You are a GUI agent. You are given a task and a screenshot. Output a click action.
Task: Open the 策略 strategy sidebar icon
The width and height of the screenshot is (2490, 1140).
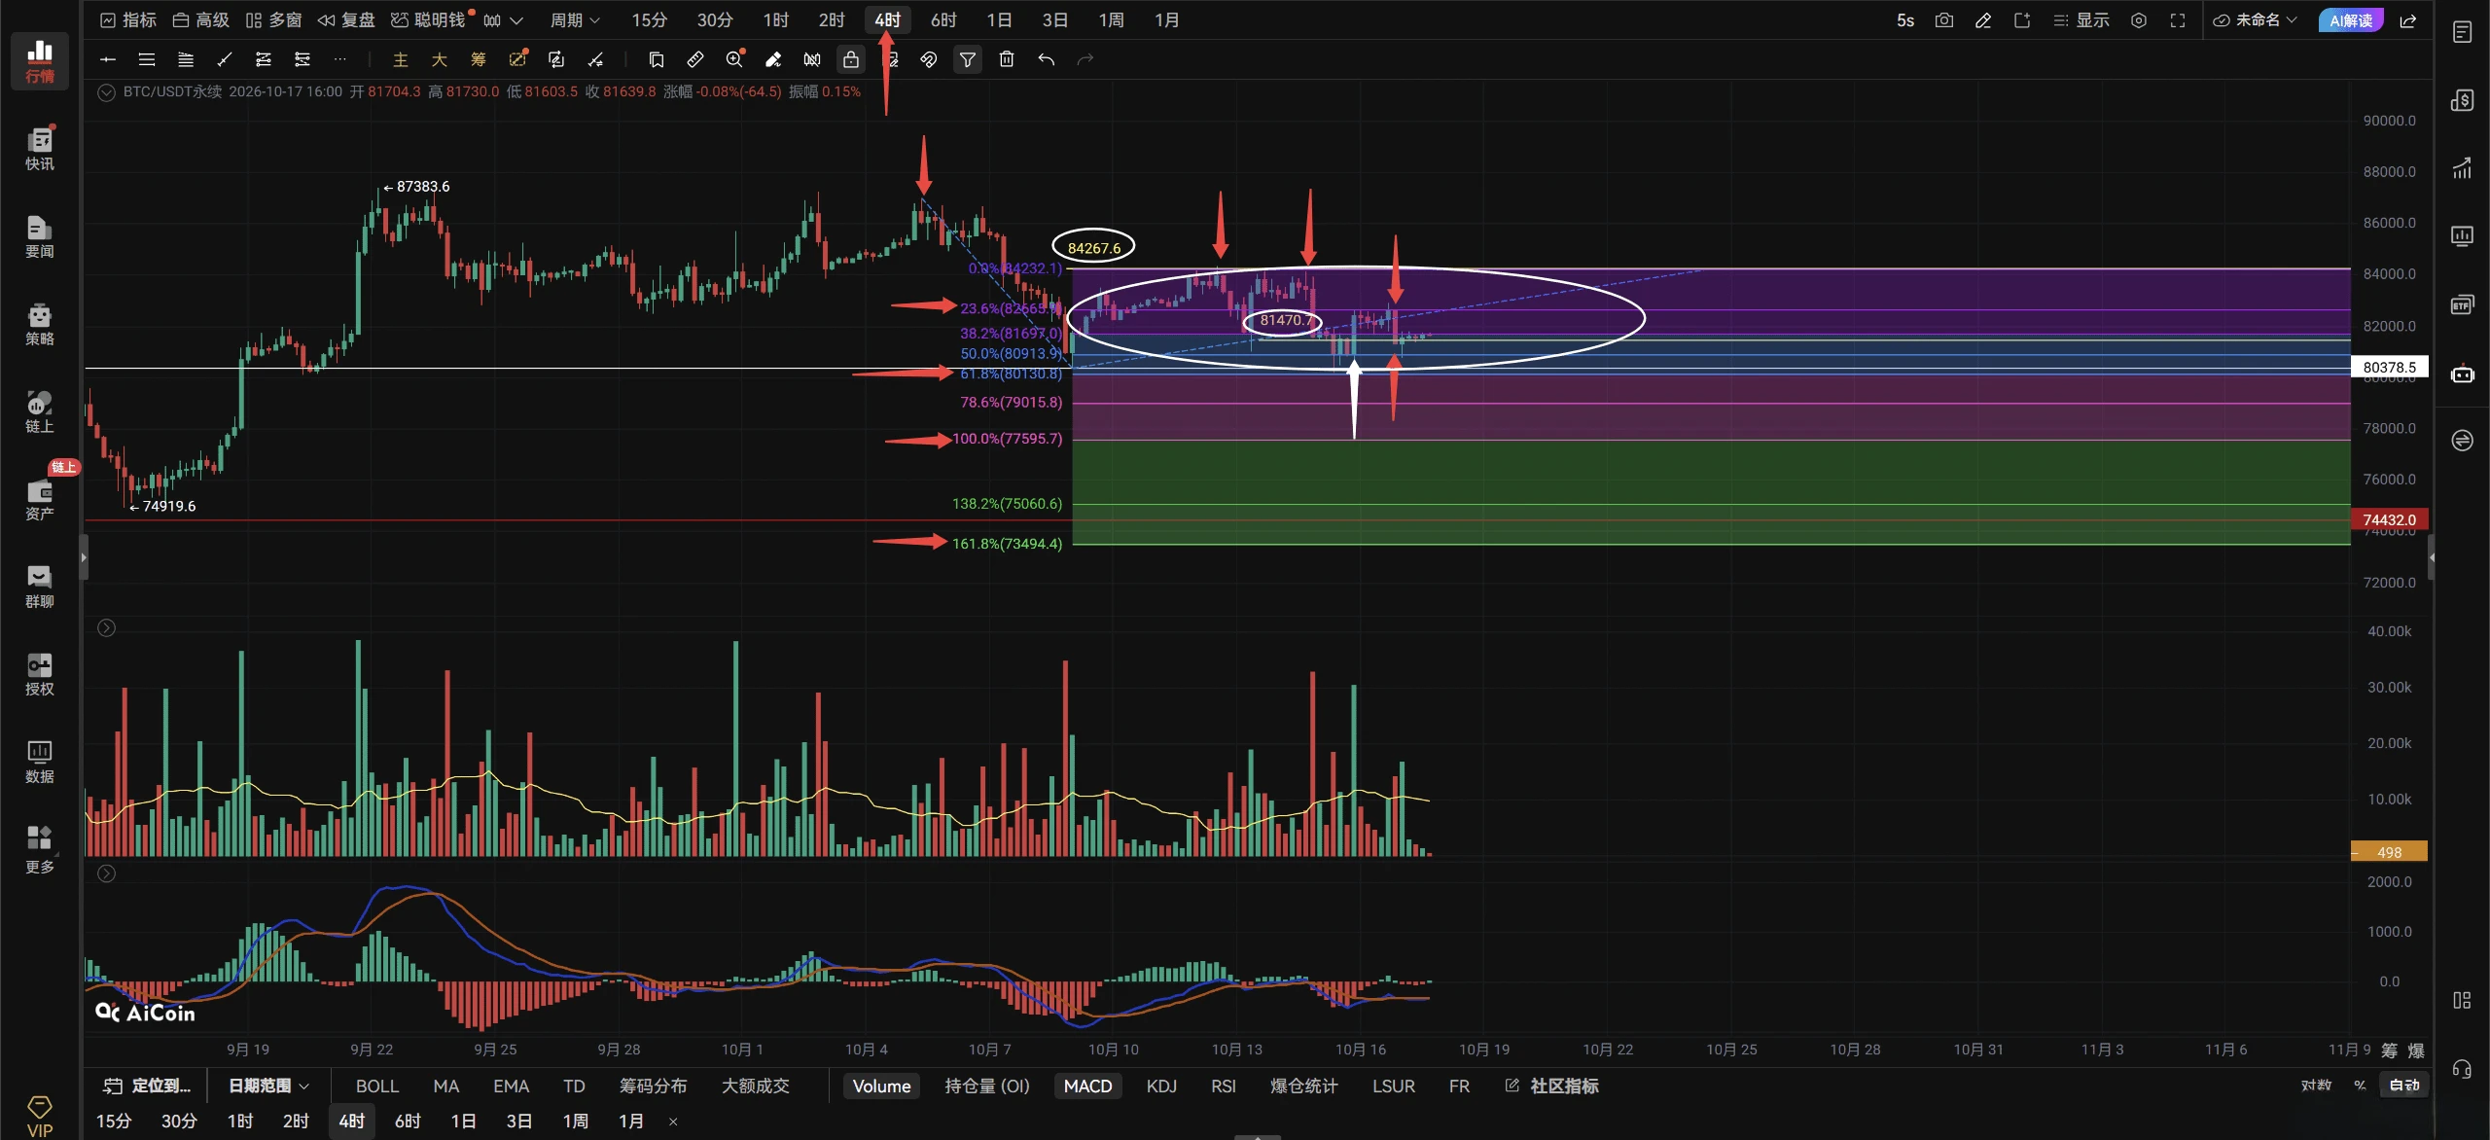click(x=39, y=324)
